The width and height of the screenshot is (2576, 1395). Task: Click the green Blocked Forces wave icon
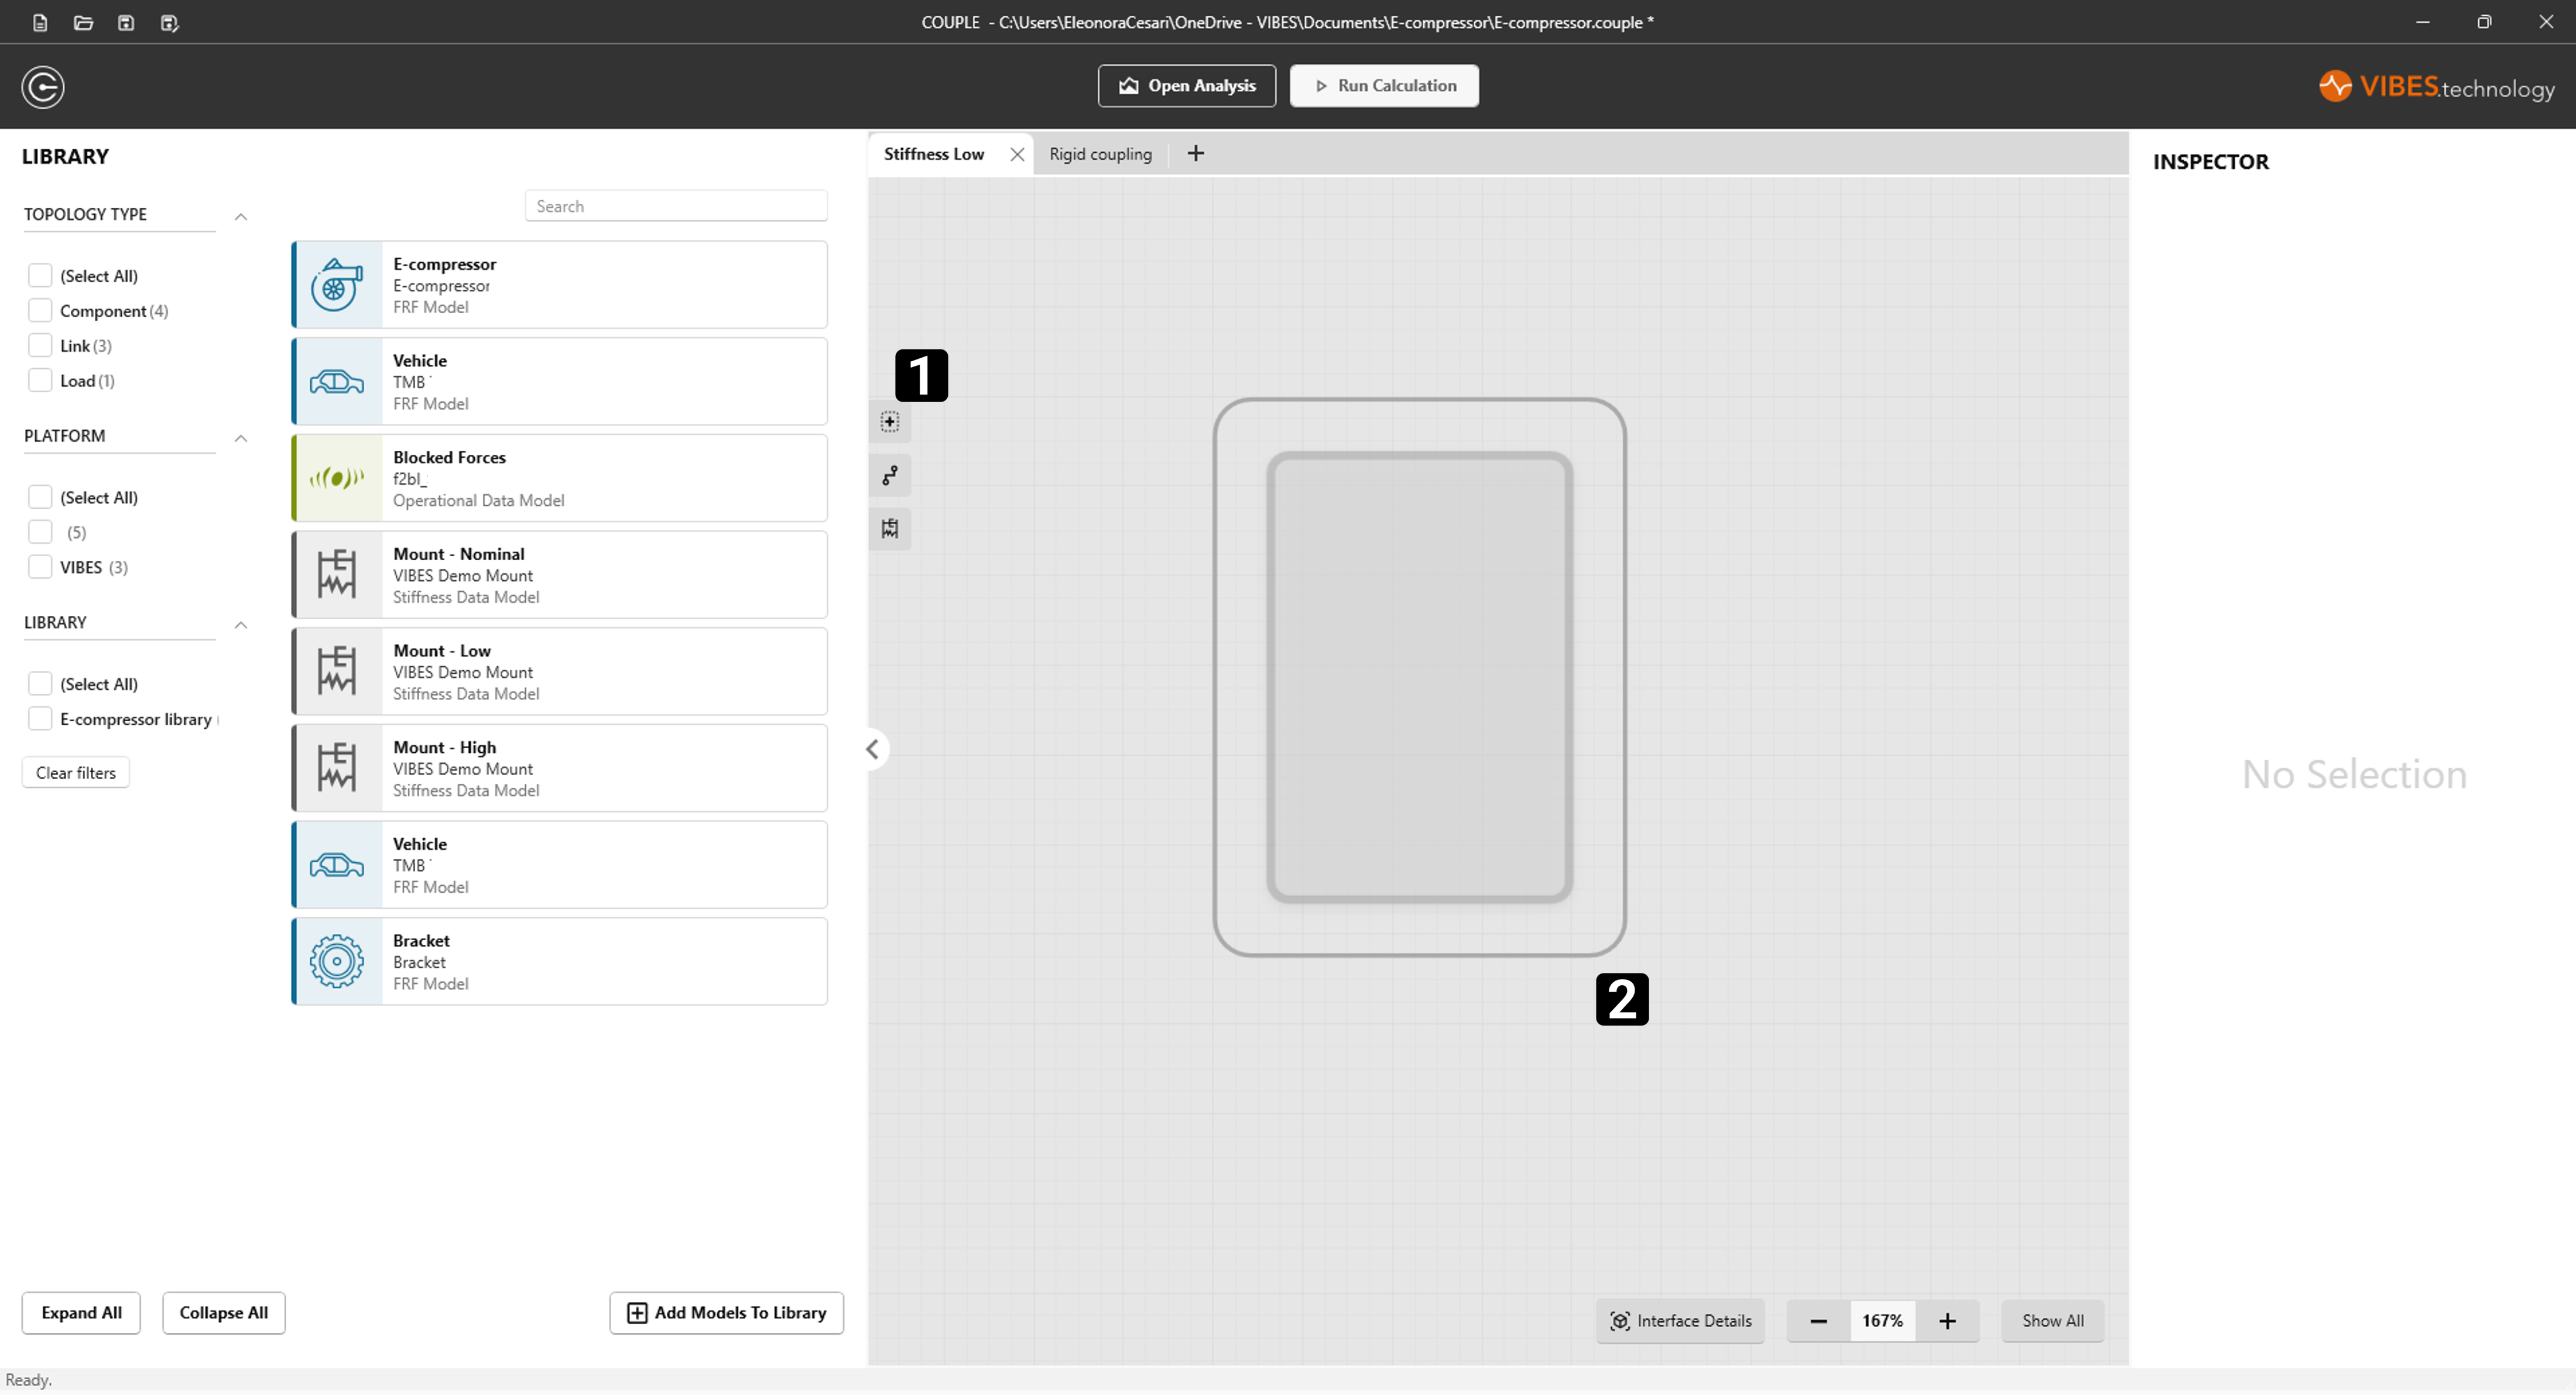(x=337, y=478)
